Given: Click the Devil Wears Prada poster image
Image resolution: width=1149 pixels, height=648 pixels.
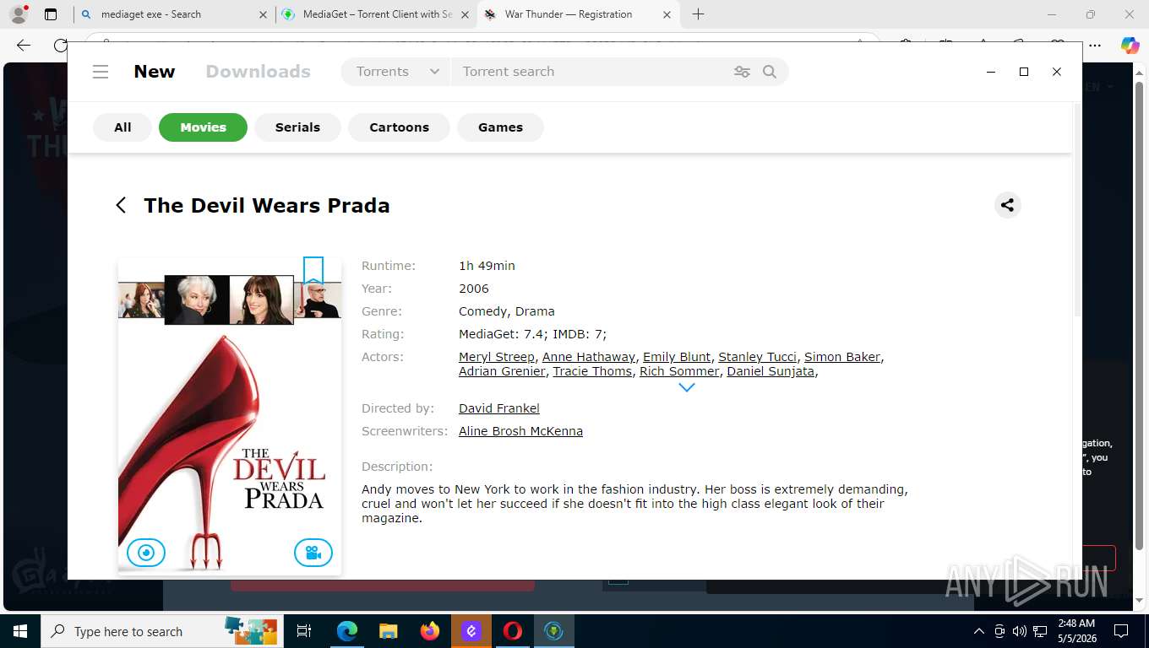Looking at the screenshot, I should (230, 416).
